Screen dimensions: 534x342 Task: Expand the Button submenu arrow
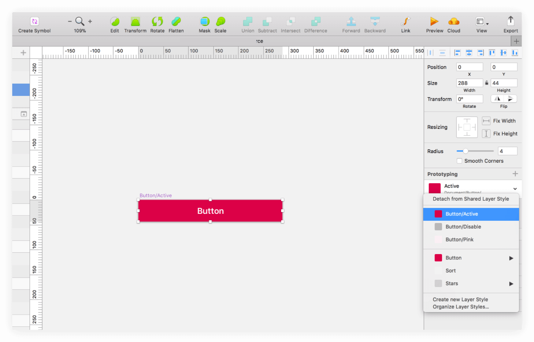pos(511,258)
